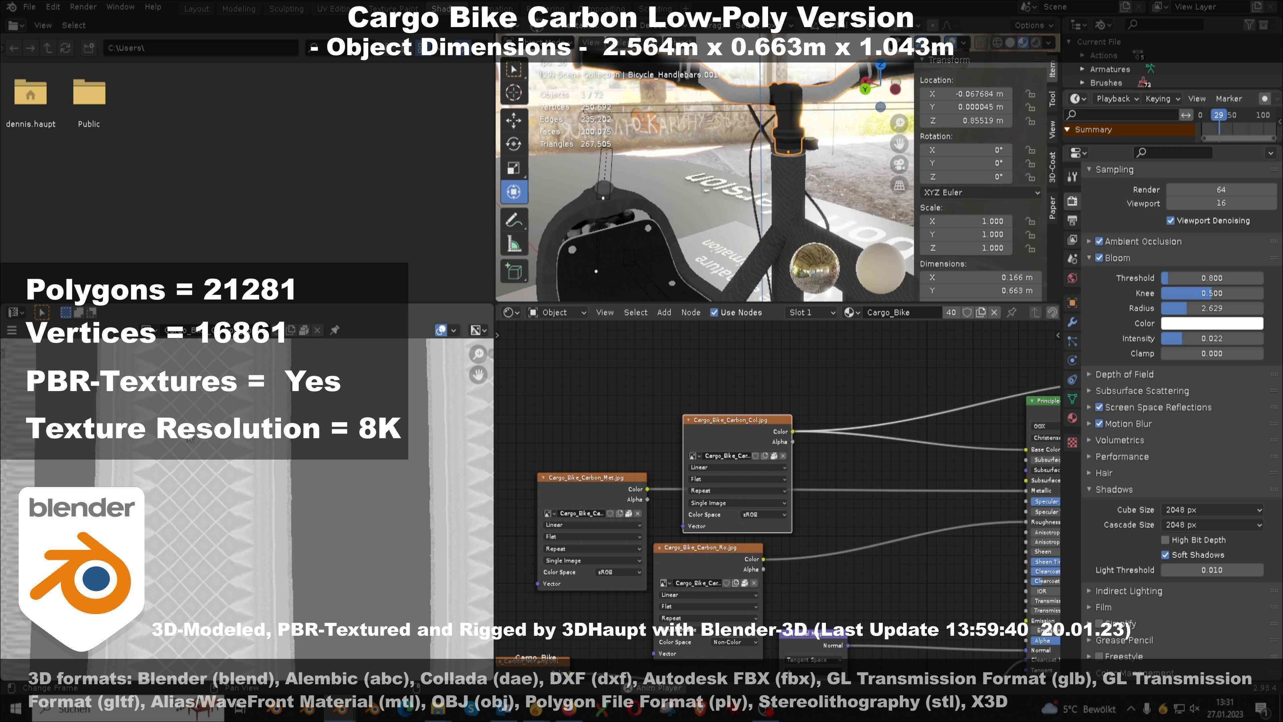The height and width of the screenshot is (722, 1283).
Task: Toggle the Motion Blur checkbox
Action: point(1099,424)
